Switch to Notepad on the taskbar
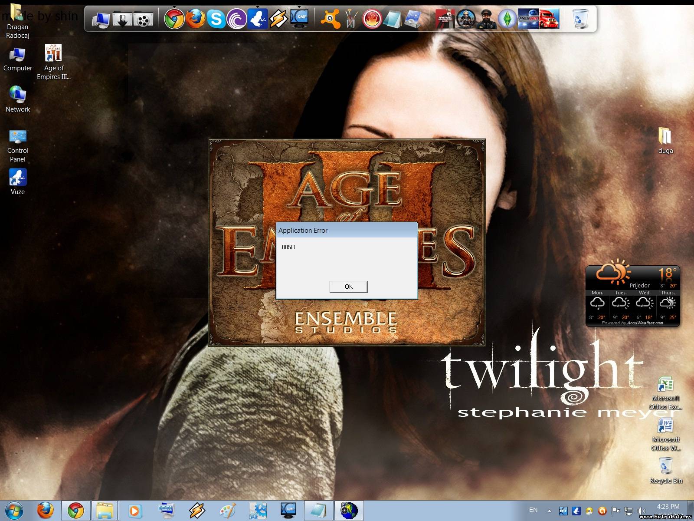The width and height of the screenshot is (694, 521). coord(319,511)
